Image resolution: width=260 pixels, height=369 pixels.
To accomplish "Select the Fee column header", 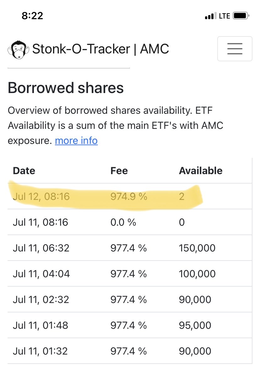I will click(x=119, y=171).
